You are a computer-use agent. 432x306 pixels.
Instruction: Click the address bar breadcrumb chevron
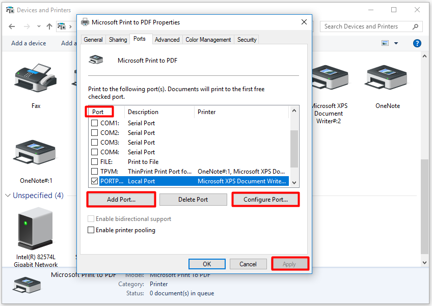coord(70,26)
